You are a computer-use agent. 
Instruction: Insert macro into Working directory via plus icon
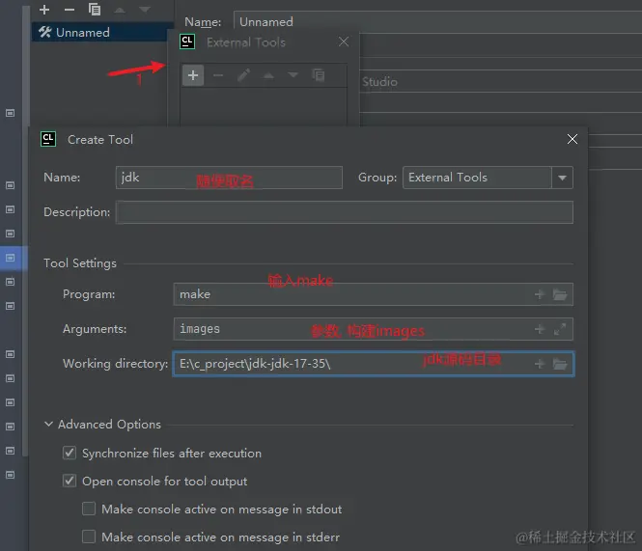540,364
